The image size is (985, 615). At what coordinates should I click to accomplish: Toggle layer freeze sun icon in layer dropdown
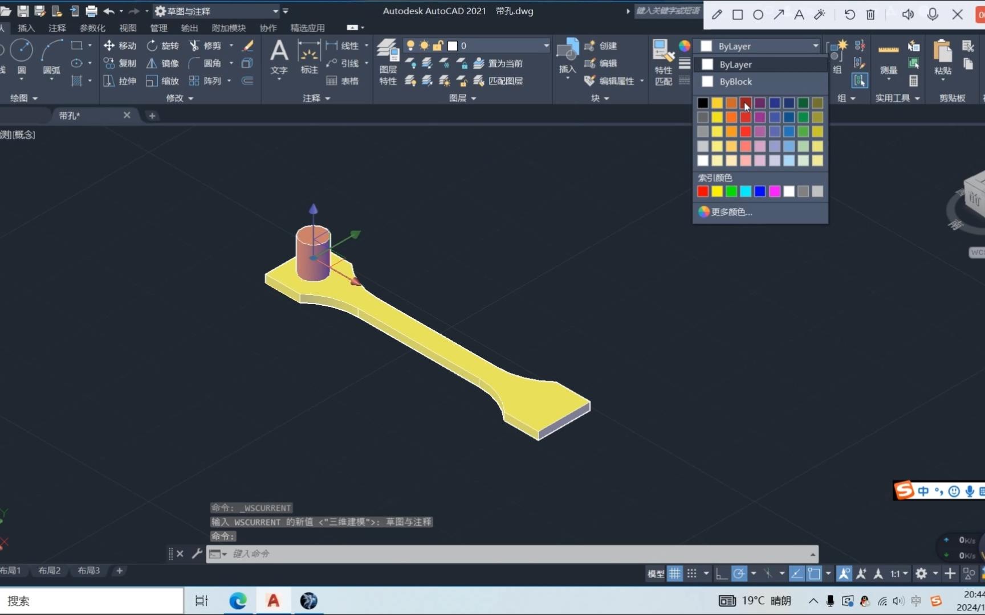coord(424,46)
